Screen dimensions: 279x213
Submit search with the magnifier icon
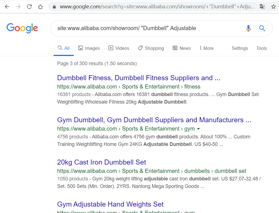[262, 28]
